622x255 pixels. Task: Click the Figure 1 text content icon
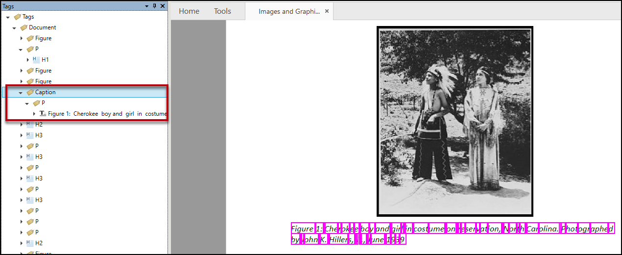[43, 114]
